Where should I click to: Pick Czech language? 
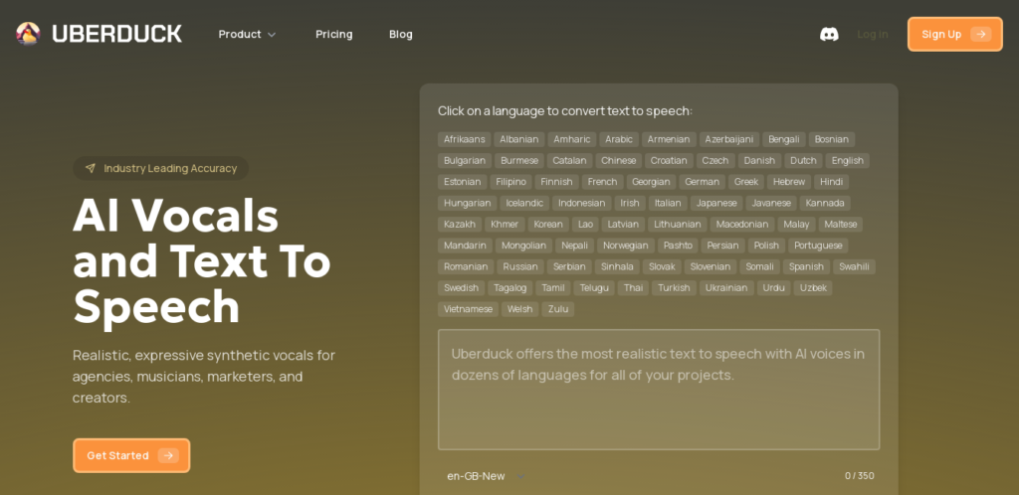pyautogui.click(x=715, y=161)
